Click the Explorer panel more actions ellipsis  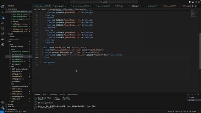point(29,6)
